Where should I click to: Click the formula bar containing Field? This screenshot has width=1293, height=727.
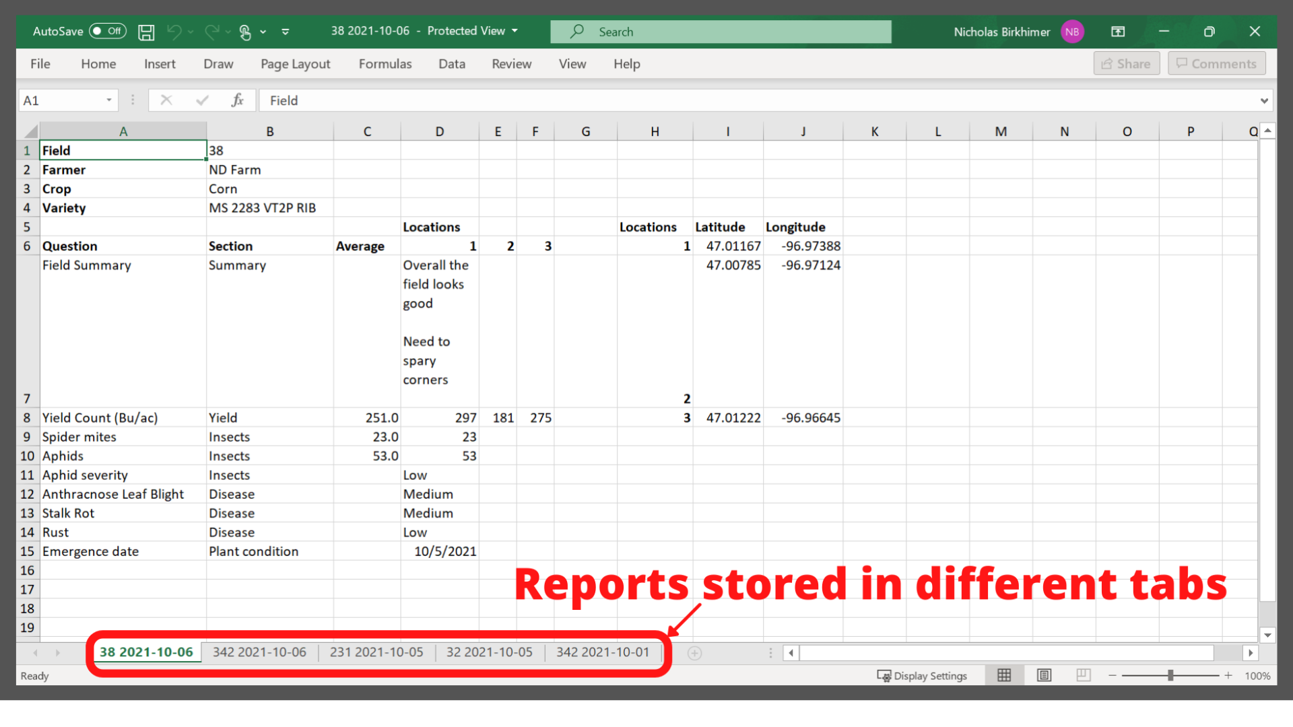[758, 100]
